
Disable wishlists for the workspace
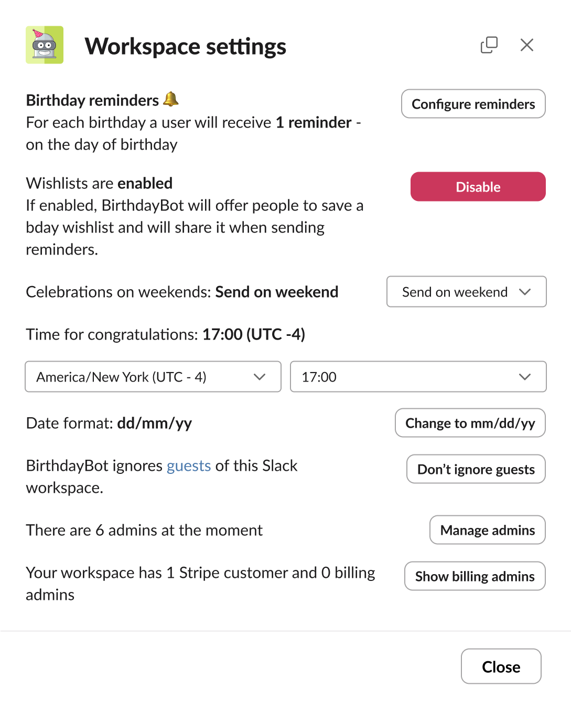478,186
